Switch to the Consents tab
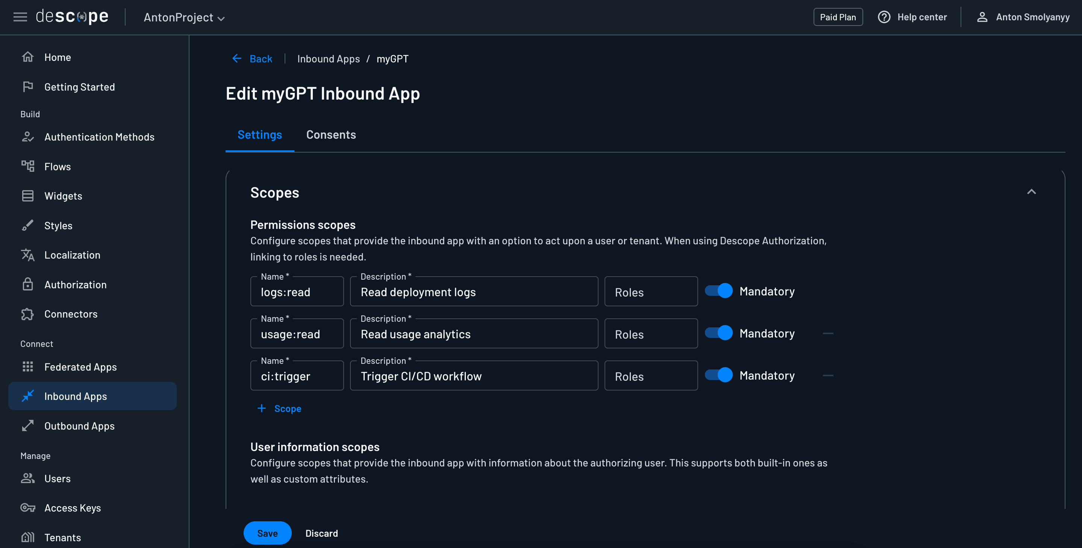The height and width of the screenshot is (548, 1082). click(x=331, y=135)
